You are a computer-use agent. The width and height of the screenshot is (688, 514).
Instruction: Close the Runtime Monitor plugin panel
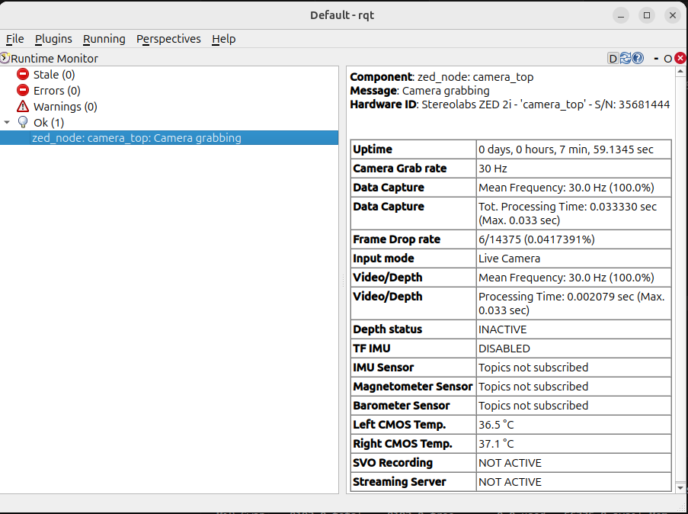coord(680,58)
